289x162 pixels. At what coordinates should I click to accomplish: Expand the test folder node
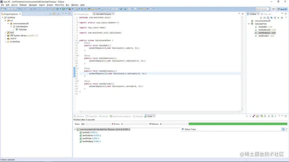coord(5,33)
